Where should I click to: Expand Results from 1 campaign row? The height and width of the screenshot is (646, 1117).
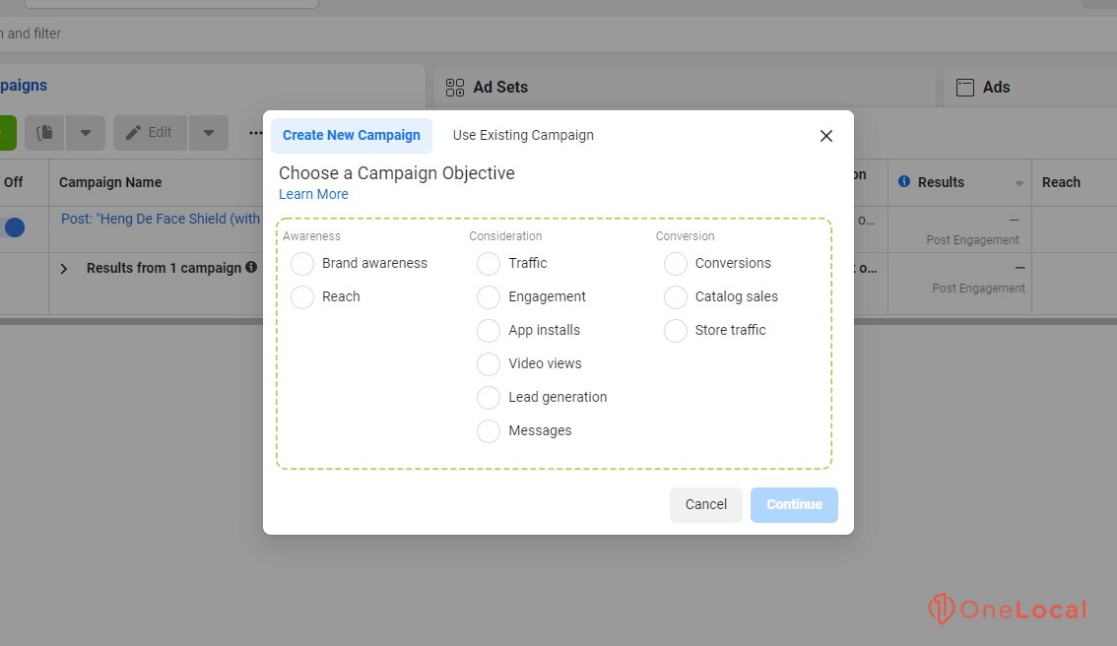[63, 269]
